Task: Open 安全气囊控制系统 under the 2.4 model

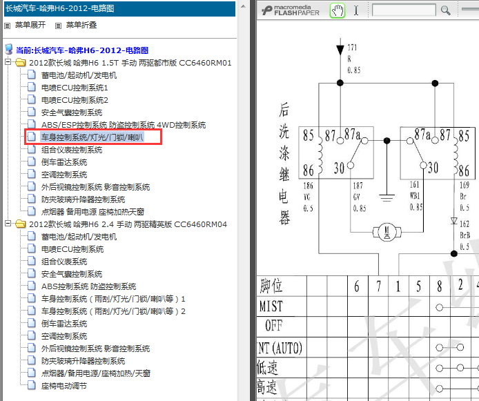Action: pyautogui.click(x=72, y=274)
